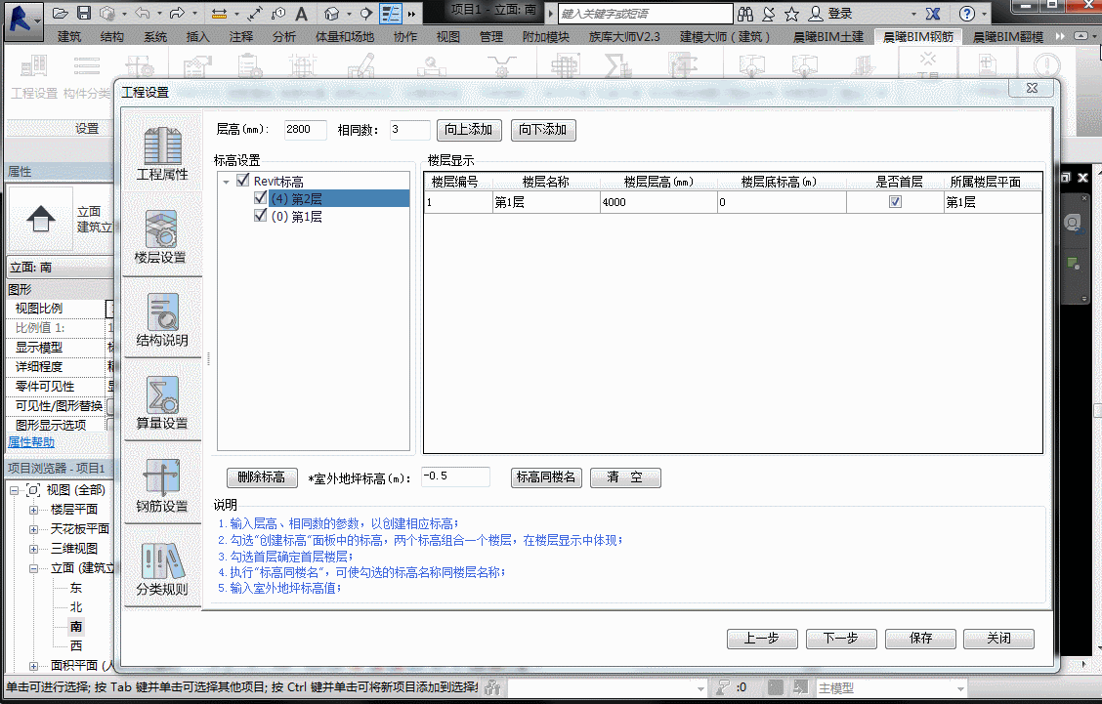1102x704 pixels.
Task: Toggle the 是否首层 checkbox for 第1层
Action: pos(895,202)
